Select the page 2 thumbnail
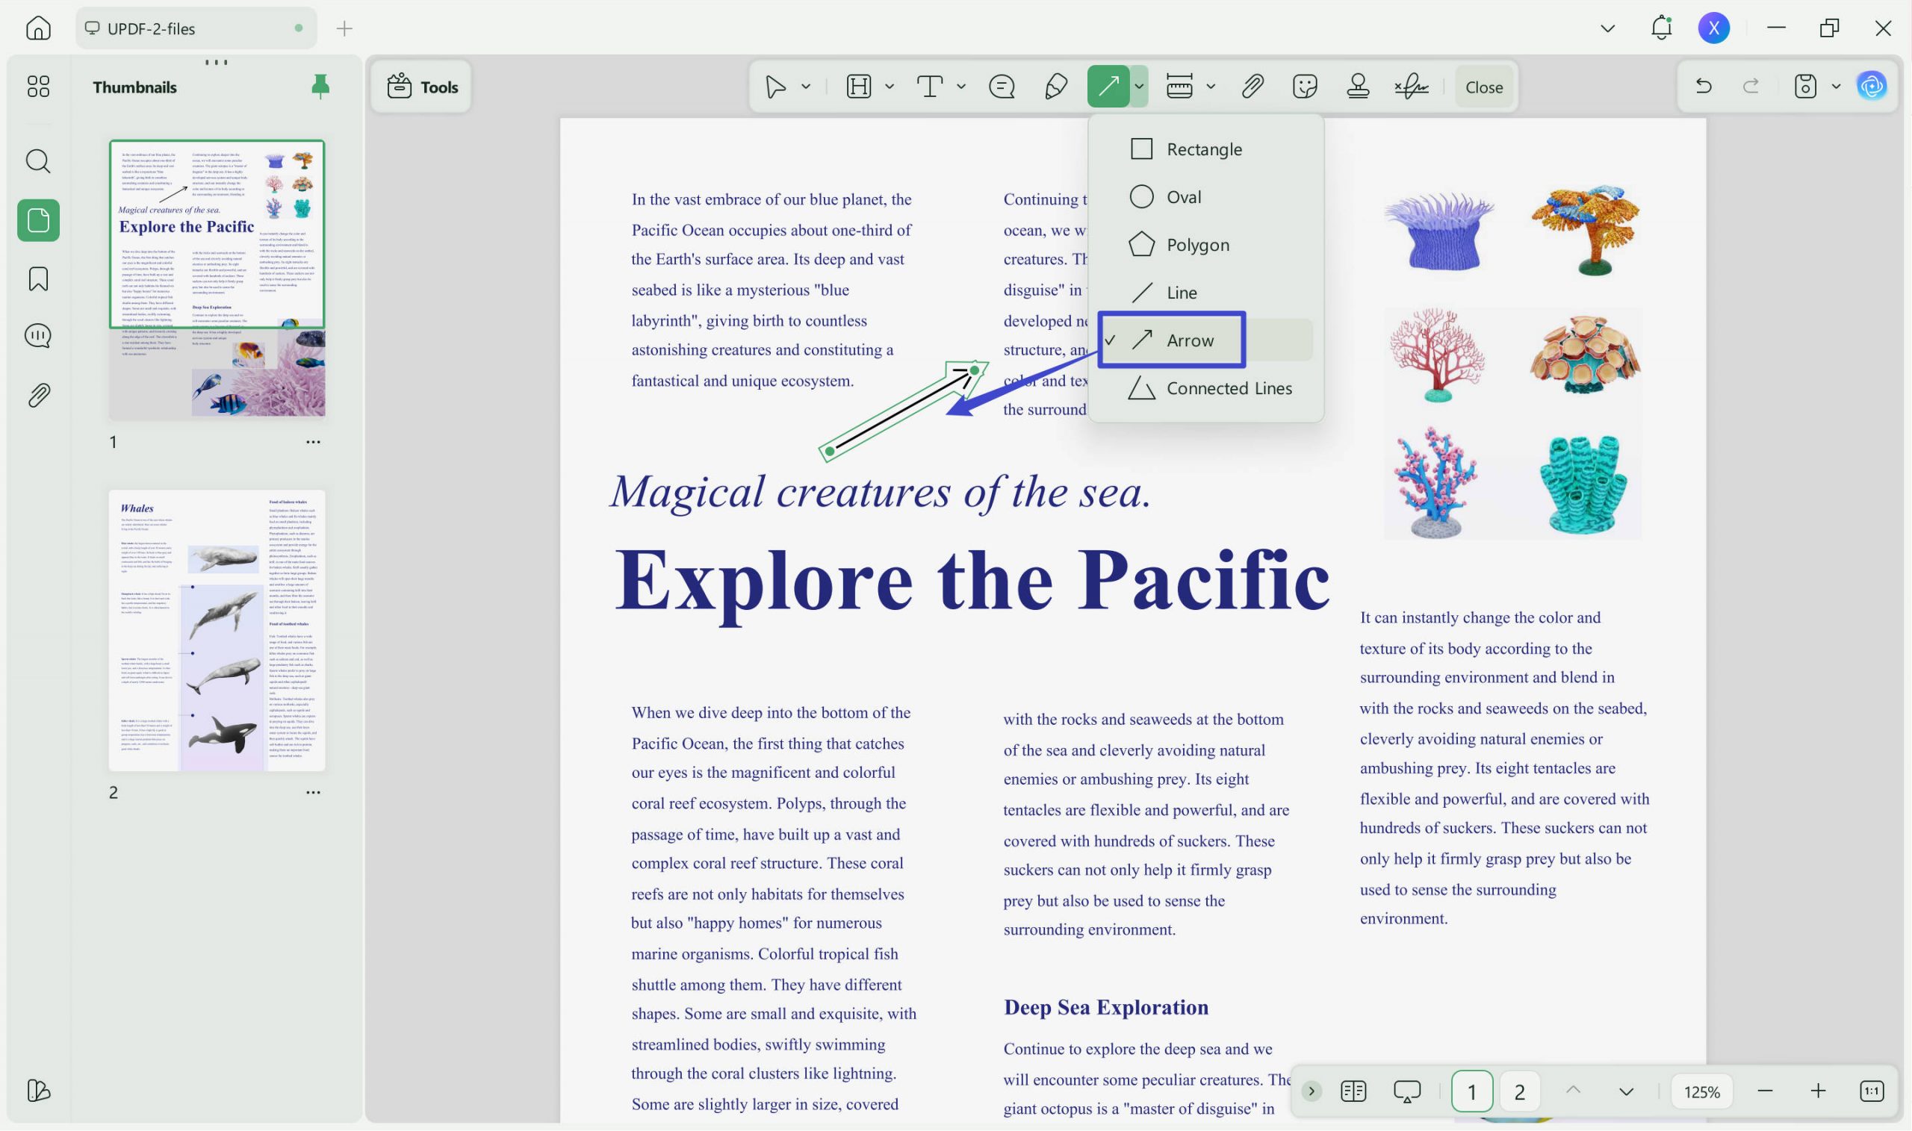1912x1131 pixels. click(217, 630)
